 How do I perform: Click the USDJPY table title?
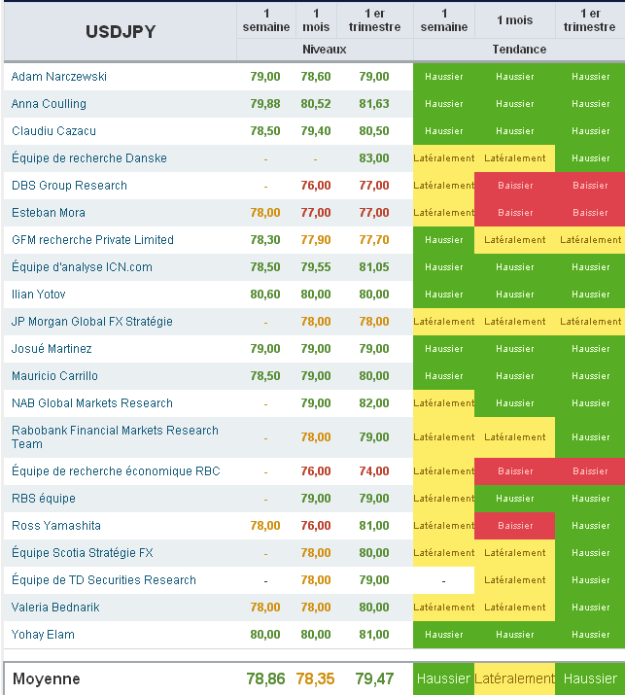click(x=121, y=31)
